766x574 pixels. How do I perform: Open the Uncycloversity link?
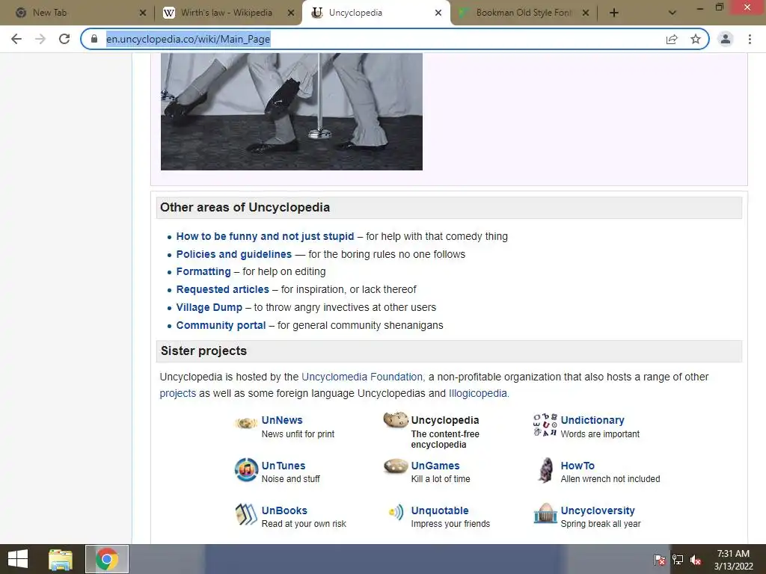tap(598, 510)
